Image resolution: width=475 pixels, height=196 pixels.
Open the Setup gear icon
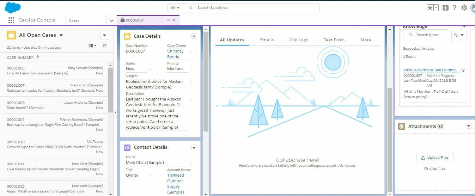click(x=464, y=8)
